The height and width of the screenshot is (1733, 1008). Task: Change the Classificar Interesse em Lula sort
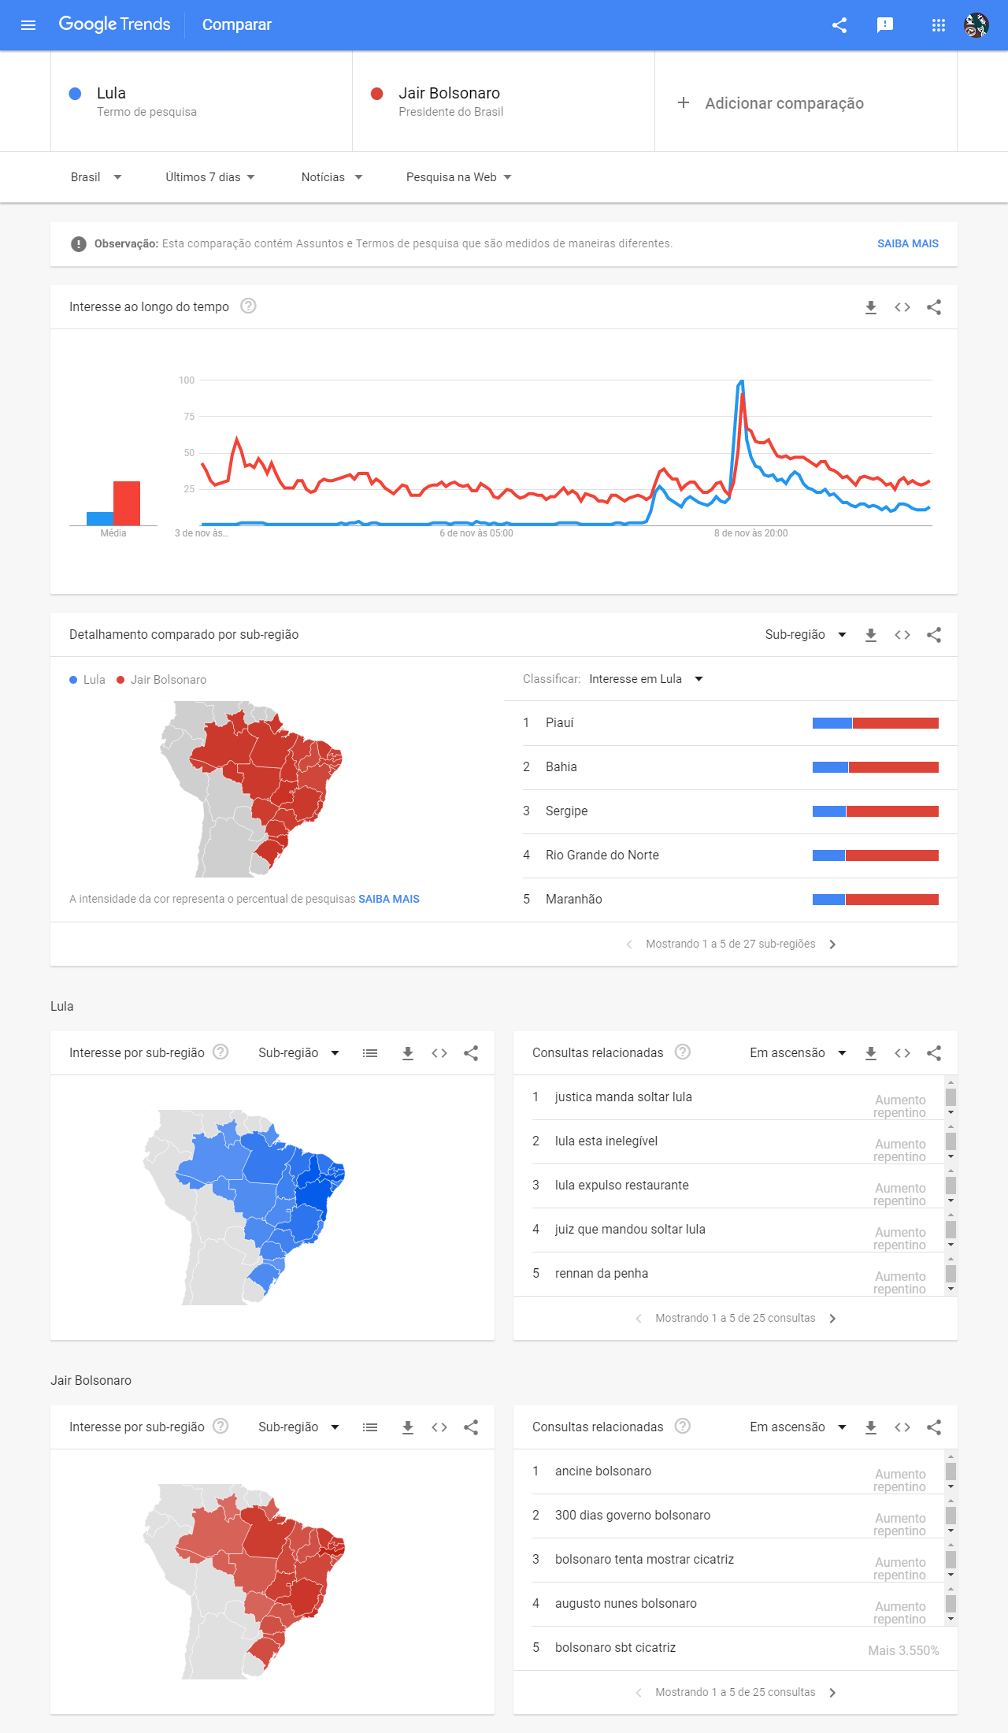pos(646,679)
